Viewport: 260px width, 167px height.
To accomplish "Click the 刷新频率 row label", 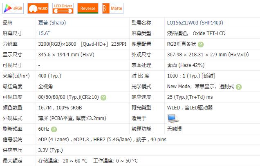I will click(12, 129).
